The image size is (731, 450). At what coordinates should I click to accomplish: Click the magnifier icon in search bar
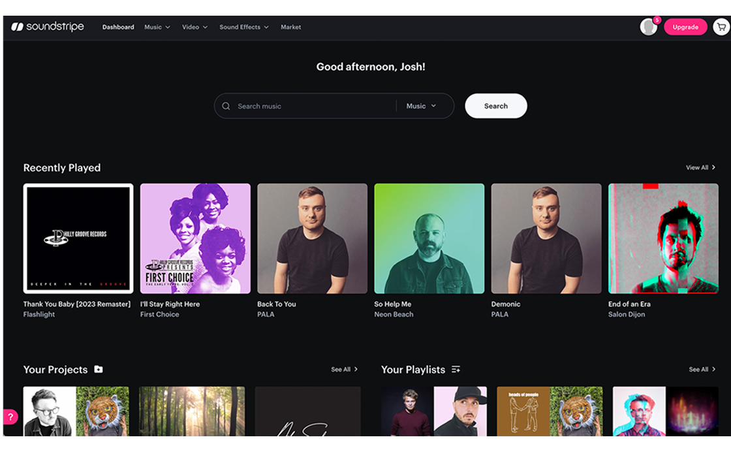[x=226, y=106]
